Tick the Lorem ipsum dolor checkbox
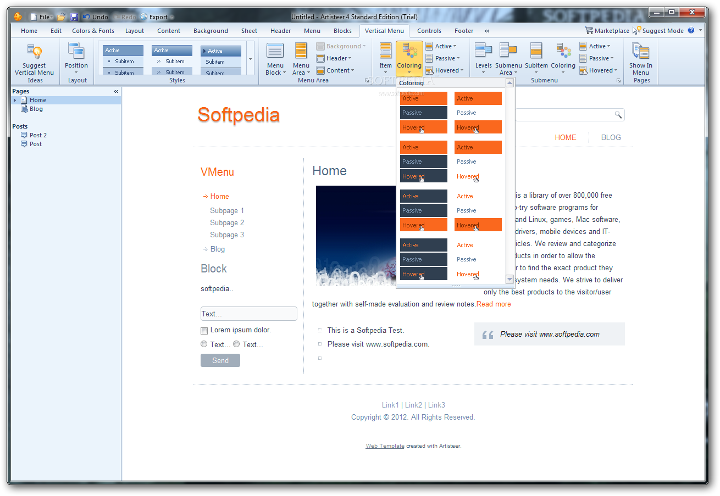720x496 pixels. [204, 331]
